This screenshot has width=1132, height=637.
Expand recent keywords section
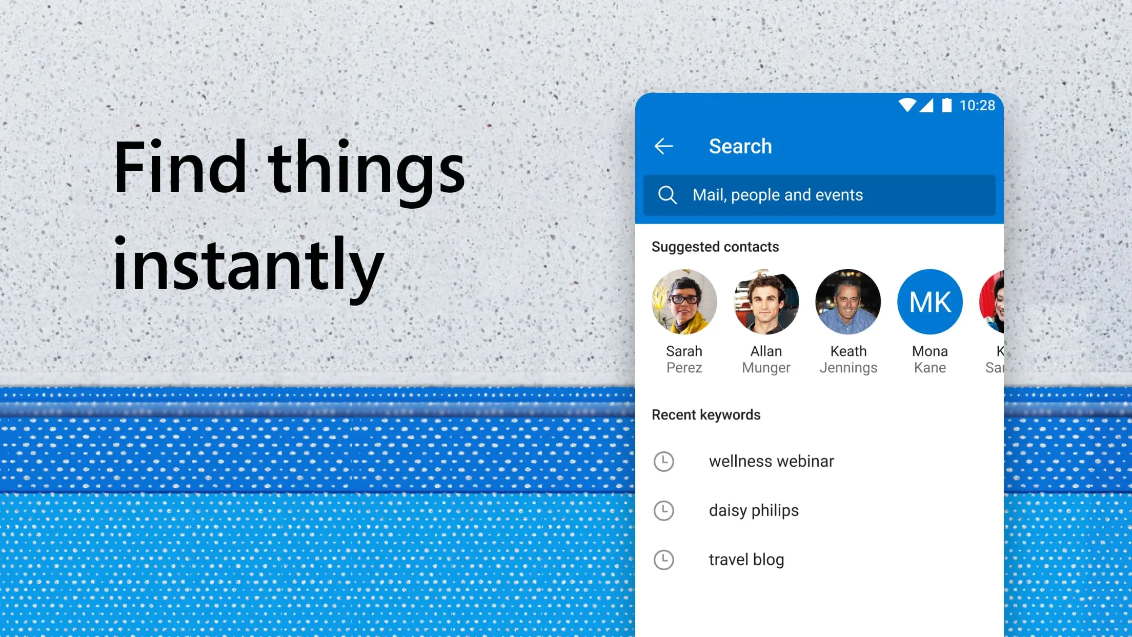(705, 414)
